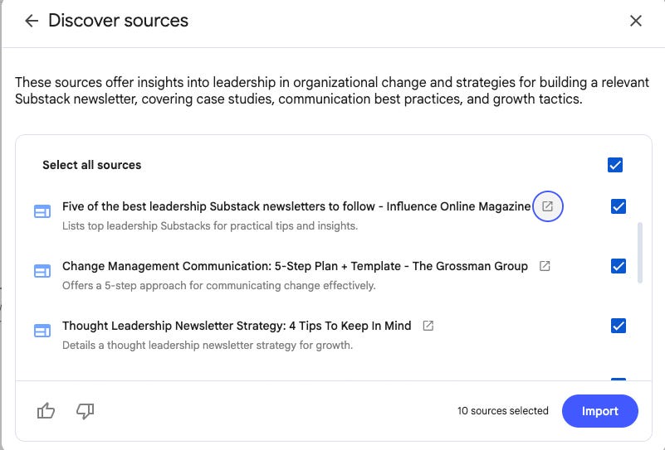Click the thumbs down feedback icon
The image size is (665, 450).
point(85,411)
